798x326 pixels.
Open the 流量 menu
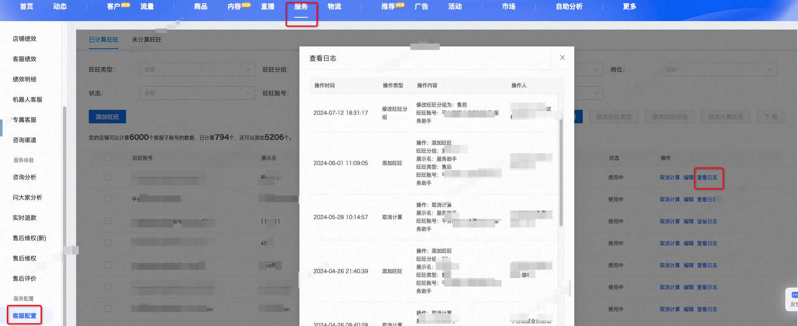click(147, 6)
